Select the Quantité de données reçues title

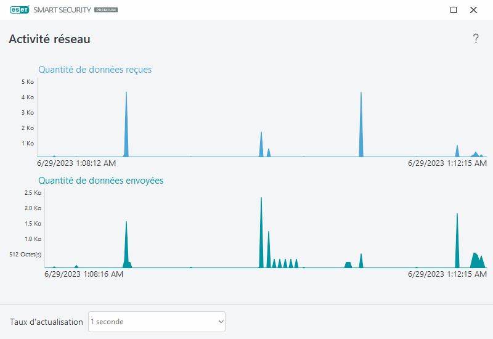click(95, 70)
